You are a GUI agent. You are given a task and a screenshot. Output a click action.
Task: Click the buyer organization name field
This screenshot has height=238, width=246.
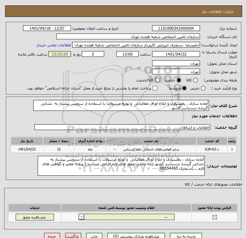coord(128,36)
